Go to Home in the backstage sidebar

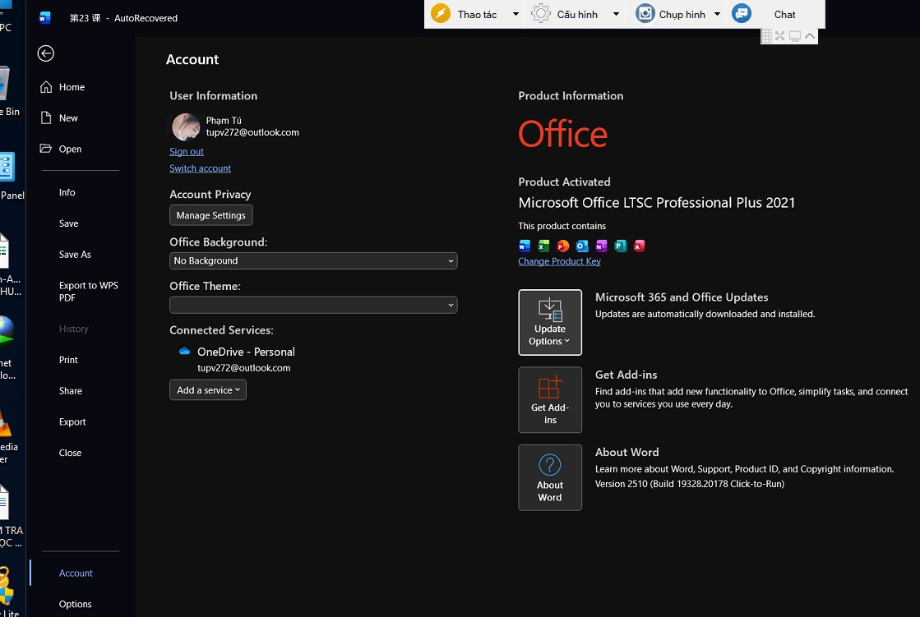[x=72, y=87]
